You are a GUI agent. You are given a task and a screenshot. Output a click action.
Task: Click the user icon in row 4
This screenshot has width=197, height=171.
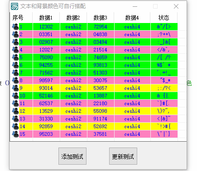tap(15, 50)
